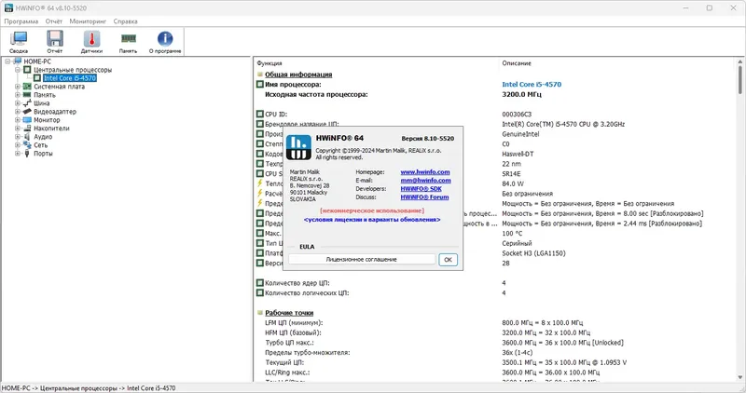Click the Шина bus icon in tree
The height and width of the screenshot is (393, 746).
(x=27, y=103)
